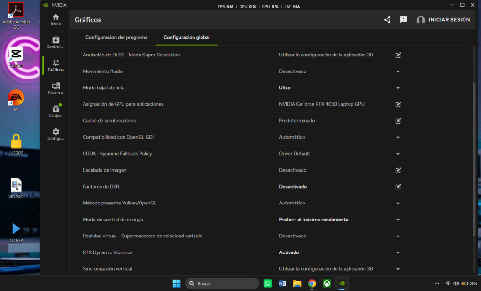Edit the Factores de DSR setting
Screen dimensions: 481x291
398,187
